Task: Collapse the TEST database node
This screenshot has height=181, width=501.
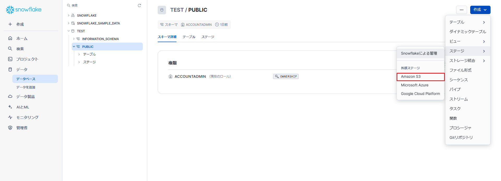Action: pos(69,31)
